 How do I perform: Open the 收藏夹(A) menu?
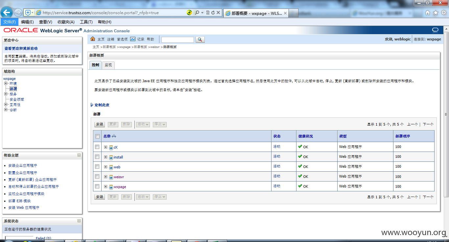point(66,22)
